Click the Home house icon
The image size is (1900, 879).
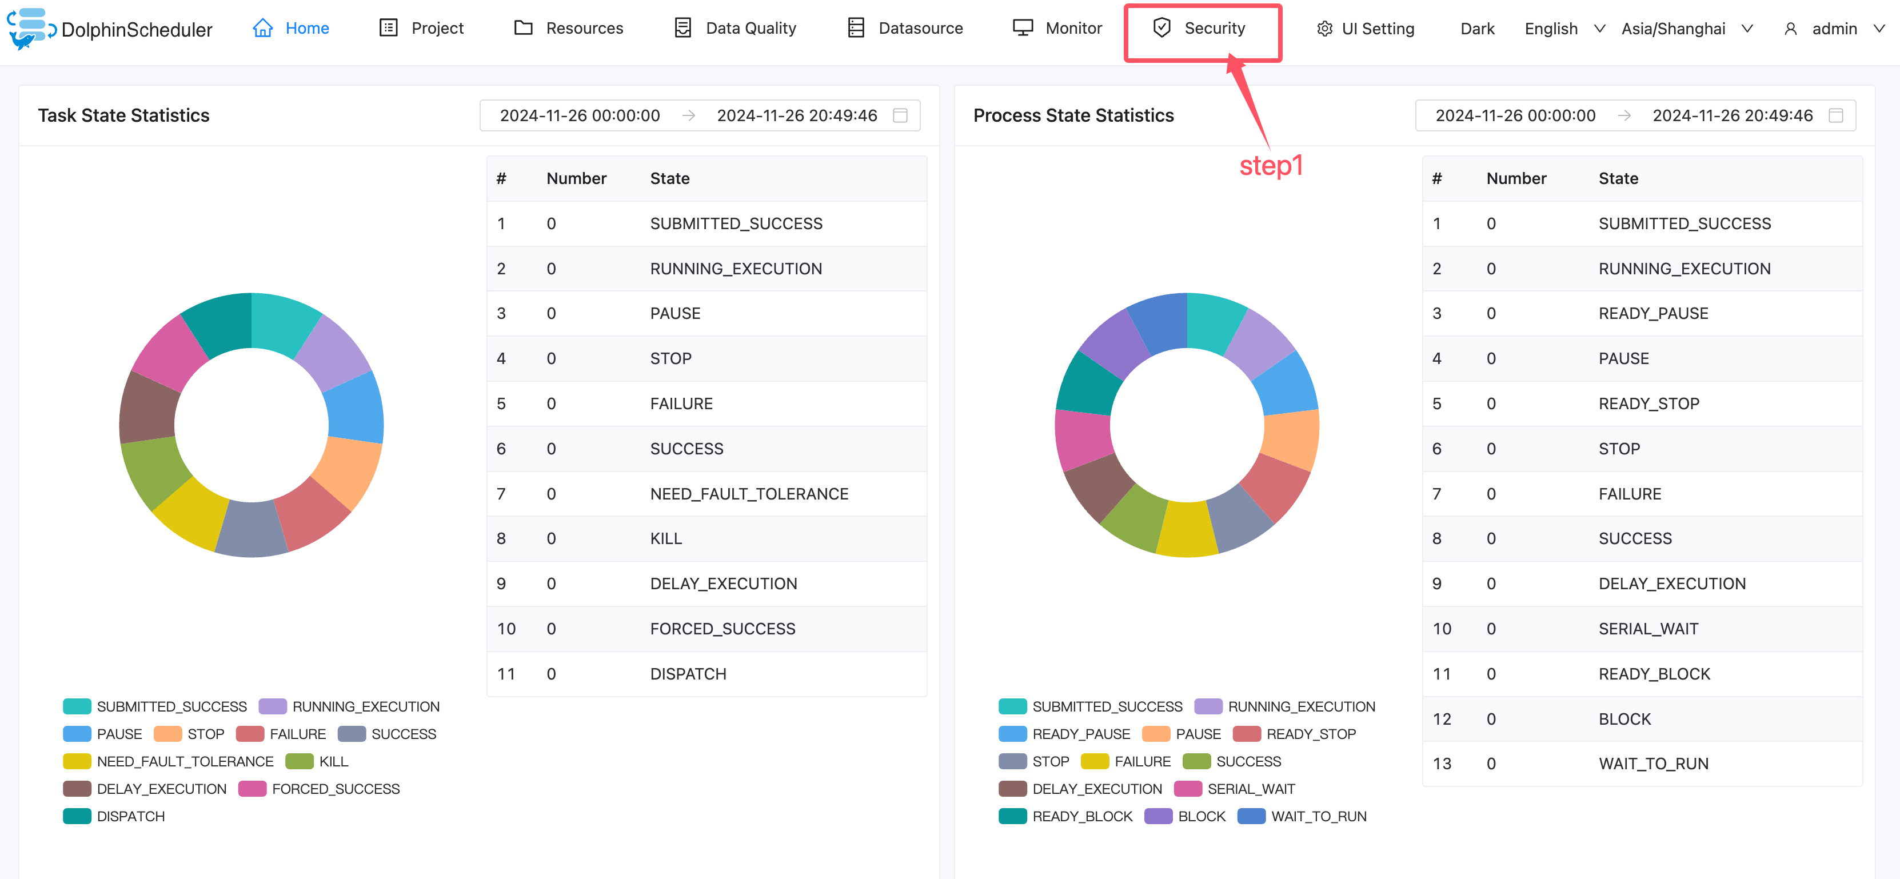click(x=262, y=28)
